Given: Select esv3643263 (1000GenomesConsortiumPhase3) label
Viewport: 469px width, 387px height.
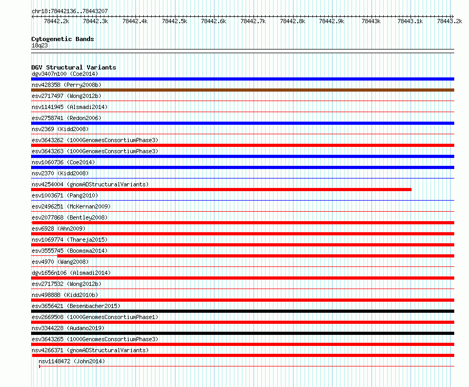Looking at the screenshot, I should 95,151.
